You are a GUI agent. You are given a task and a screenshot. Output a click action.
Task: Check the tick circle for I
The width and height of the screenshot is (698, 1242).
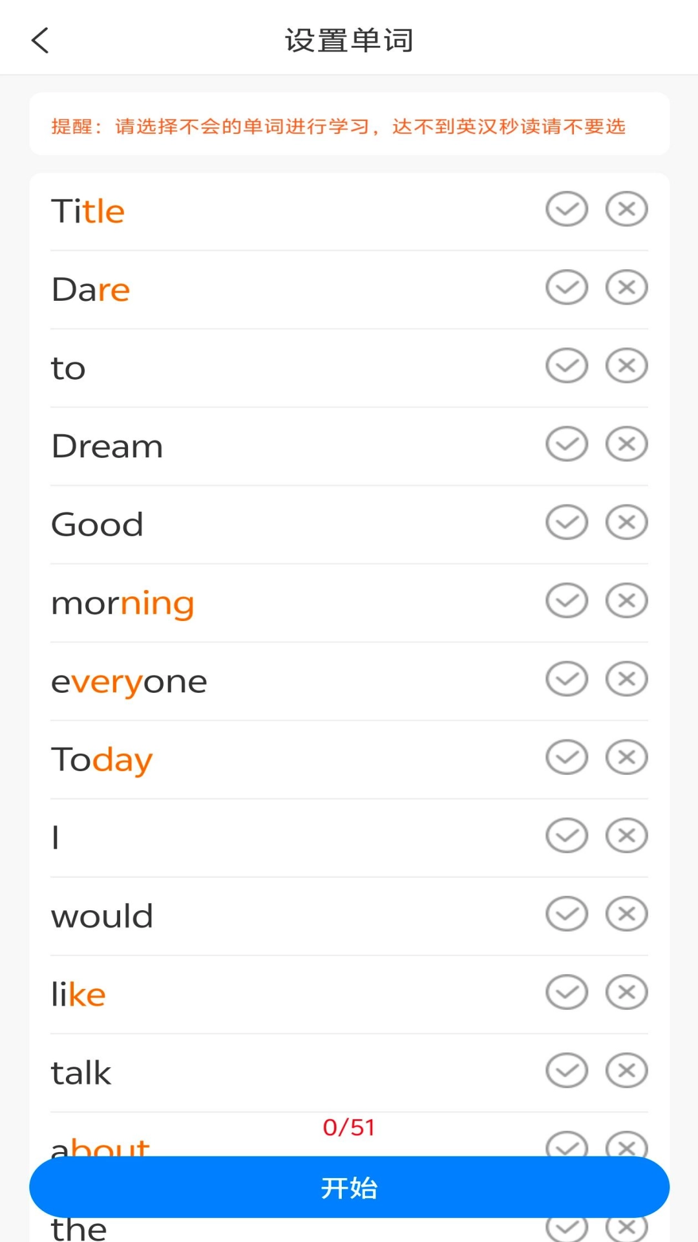coord(567,835)
